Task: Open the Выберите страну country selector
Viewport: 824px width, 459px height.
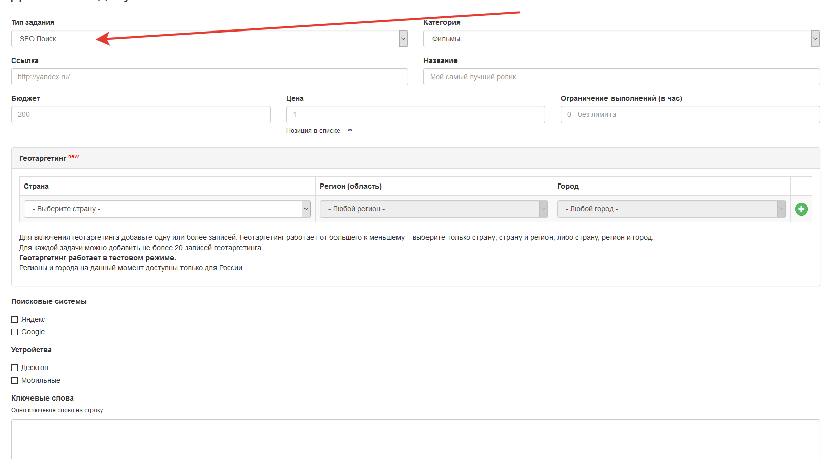Action: click(167, 209)
